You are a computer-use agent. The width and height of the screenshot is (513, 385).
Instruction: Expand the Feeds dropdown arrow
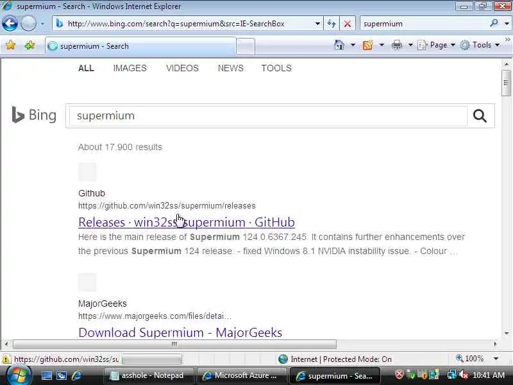pyautogui.click(x=382, y=45)
